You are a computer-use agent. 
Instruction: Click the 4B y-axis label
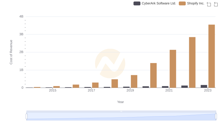click(x=21, y=17)
